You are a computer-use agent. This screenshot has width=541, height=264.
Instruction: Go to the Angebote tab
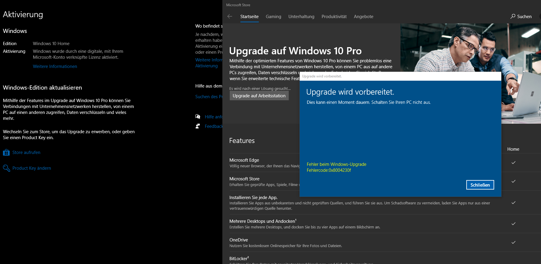tap(363, 17)
